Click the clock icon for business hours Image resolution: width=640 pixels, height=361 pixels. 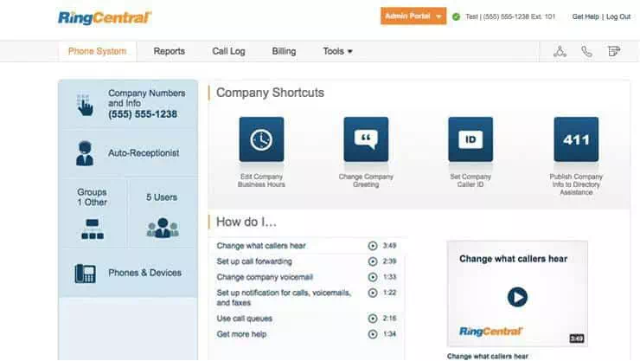261,139
